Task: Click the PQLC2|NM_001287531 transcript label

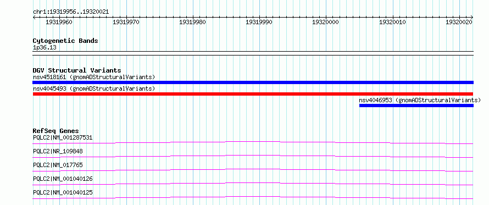Action: 63,137
